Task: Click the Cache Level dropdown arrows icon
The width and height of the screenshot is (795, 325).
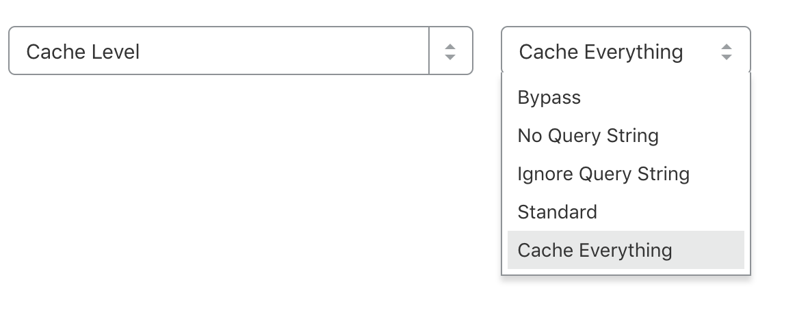Action: click(449, 51)
